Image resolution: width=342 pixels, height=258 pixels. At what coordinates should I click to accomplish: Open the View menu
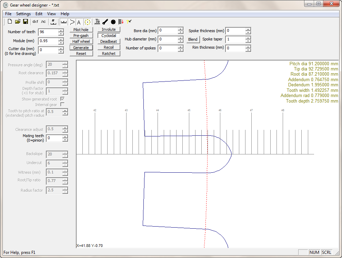(x=51, y=14)
